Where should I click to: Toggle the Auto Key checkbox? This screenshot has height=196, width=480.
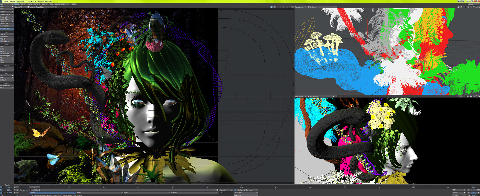(235, 190)
